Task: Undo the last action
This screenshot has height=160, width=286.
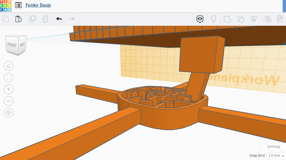Action: (59, 19)
